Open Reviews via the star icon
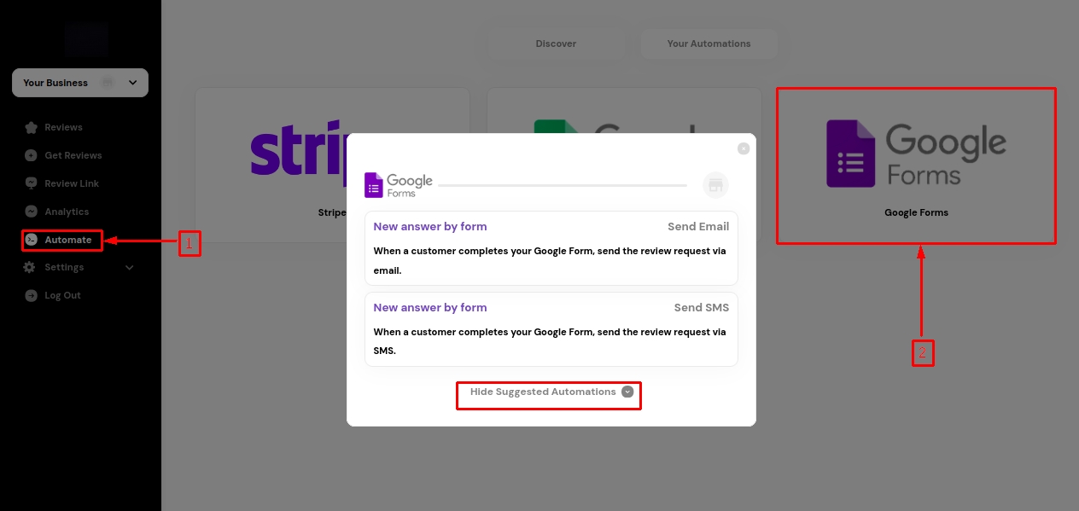This screenshot has height=511, width=1079. point(31,128)
